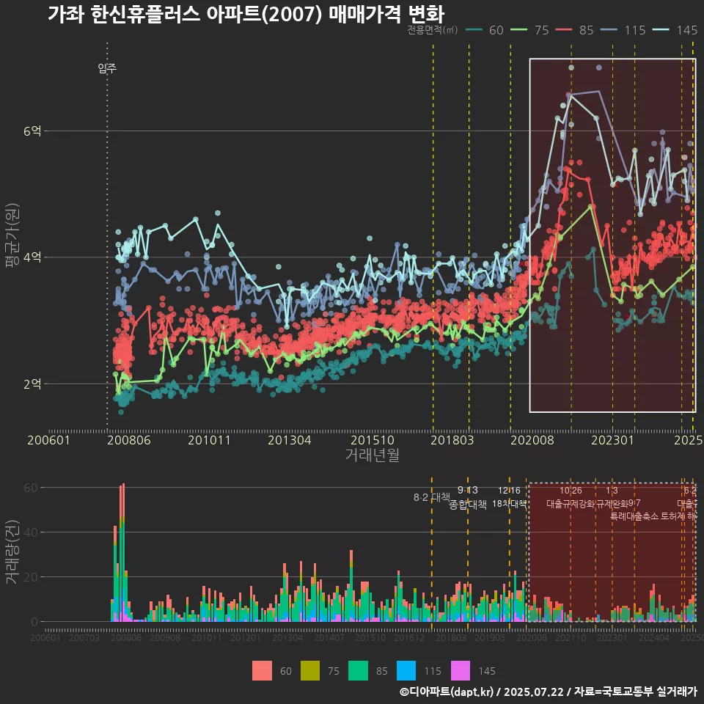Click the 종합대책 annotation text
Image resolution: width=704 pixels, height=704 pixels.
coord(467,505)
